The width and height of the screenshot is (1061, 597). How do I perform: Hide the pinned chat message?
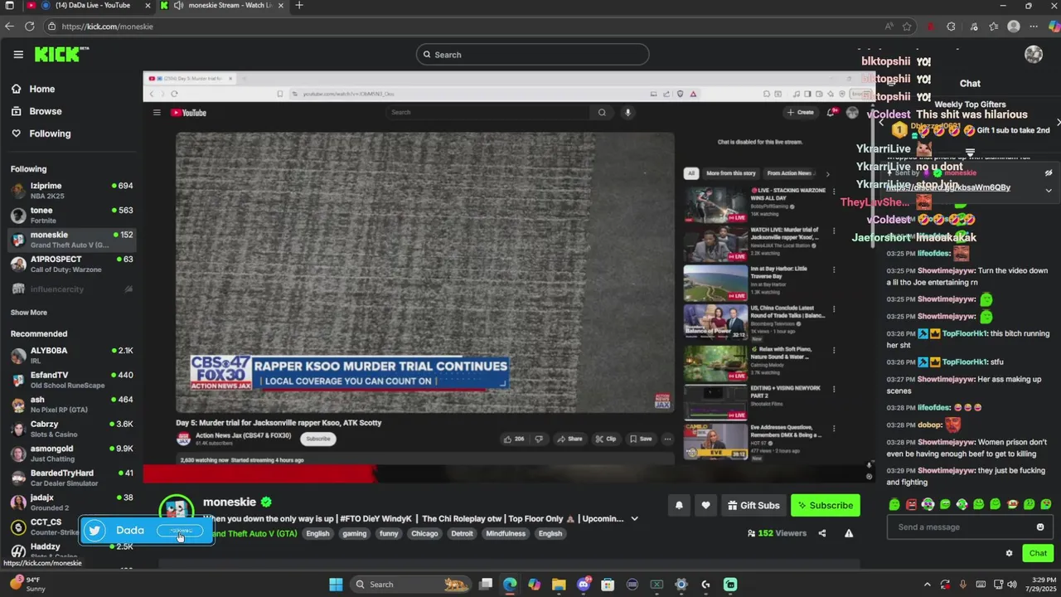tap(1049, 173)
